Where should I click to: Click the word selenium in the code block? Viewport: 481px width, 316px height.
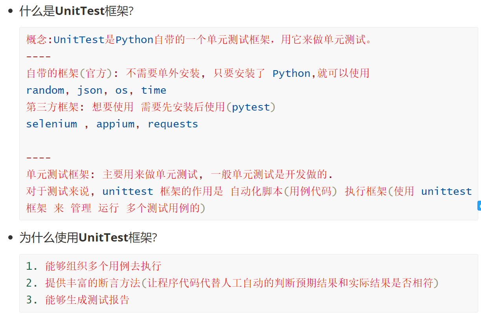(51, 124)
